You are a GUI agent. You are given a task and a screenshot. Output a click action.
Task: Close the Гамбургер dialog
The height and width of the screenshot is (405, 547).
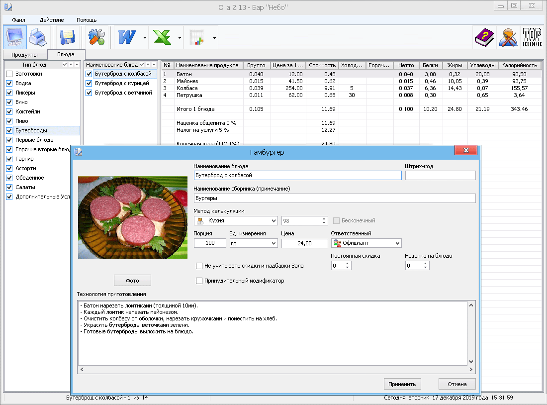tap(466, 150)
